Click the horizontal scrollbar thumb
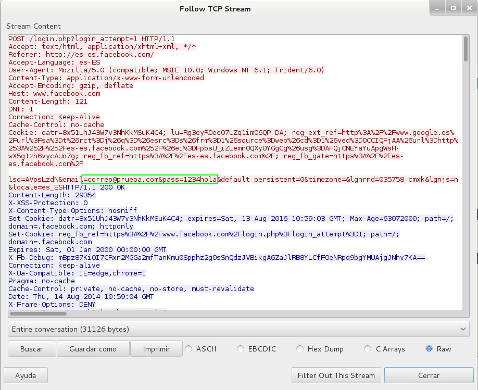 pos(38,313)
